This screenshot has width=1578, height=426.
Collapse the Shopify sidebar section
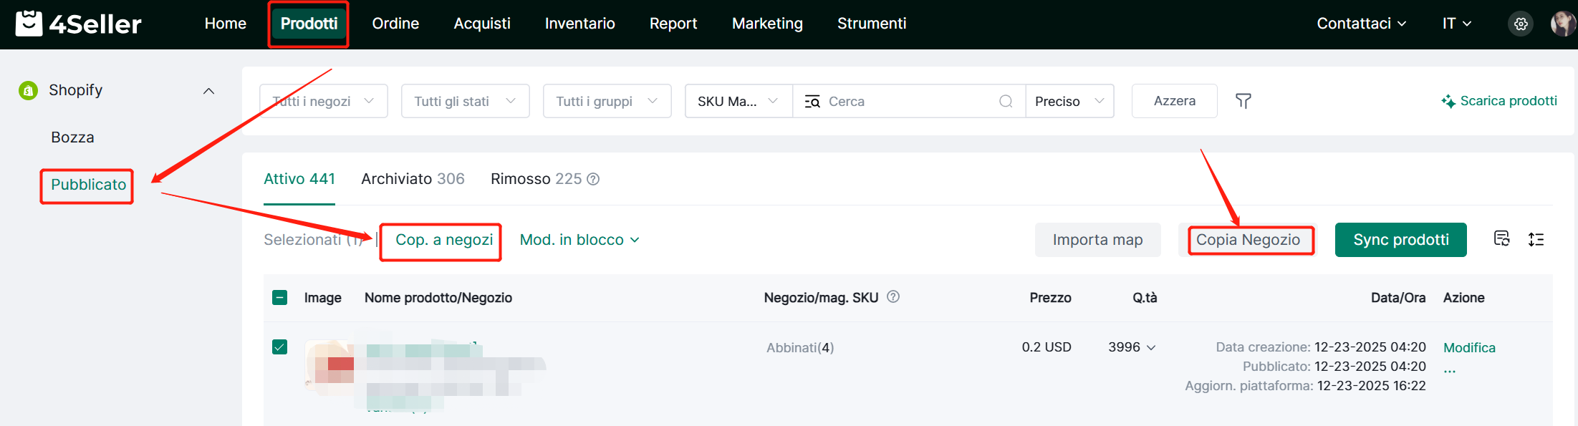pos(208,91)
